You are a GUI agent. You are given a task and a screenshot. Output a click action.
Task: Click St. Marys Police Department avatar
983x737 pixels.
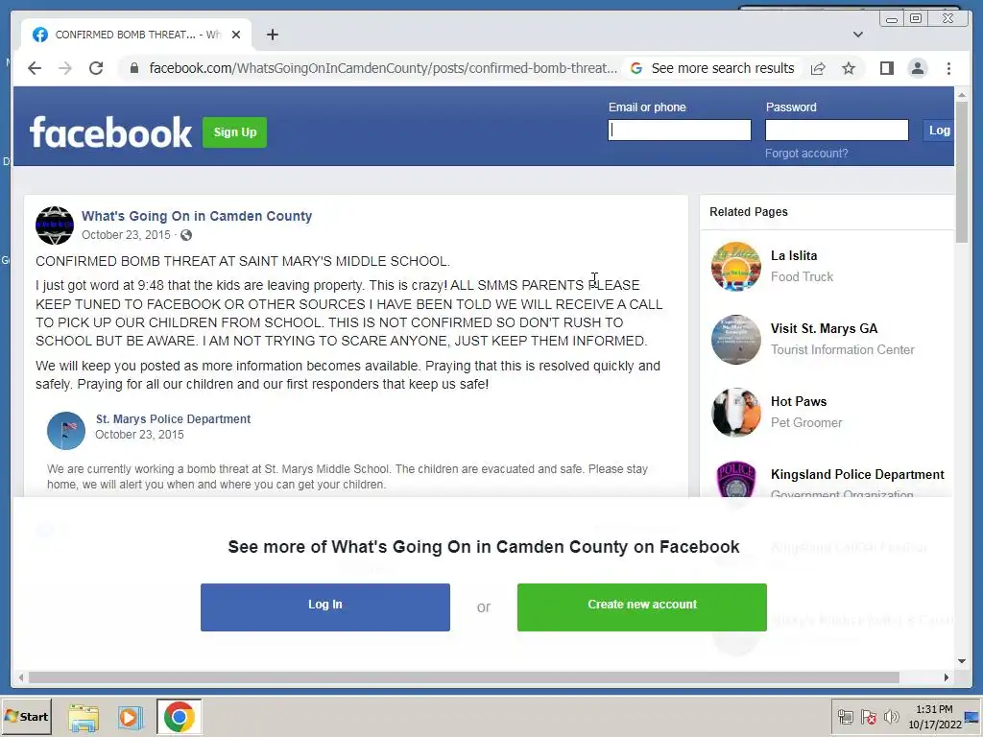66,431
